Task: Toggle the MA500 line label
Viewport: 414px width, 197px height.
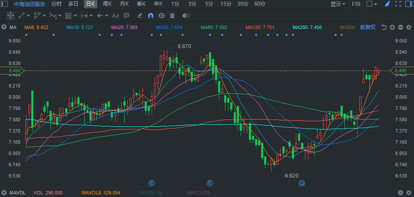Action: [348, 27]
